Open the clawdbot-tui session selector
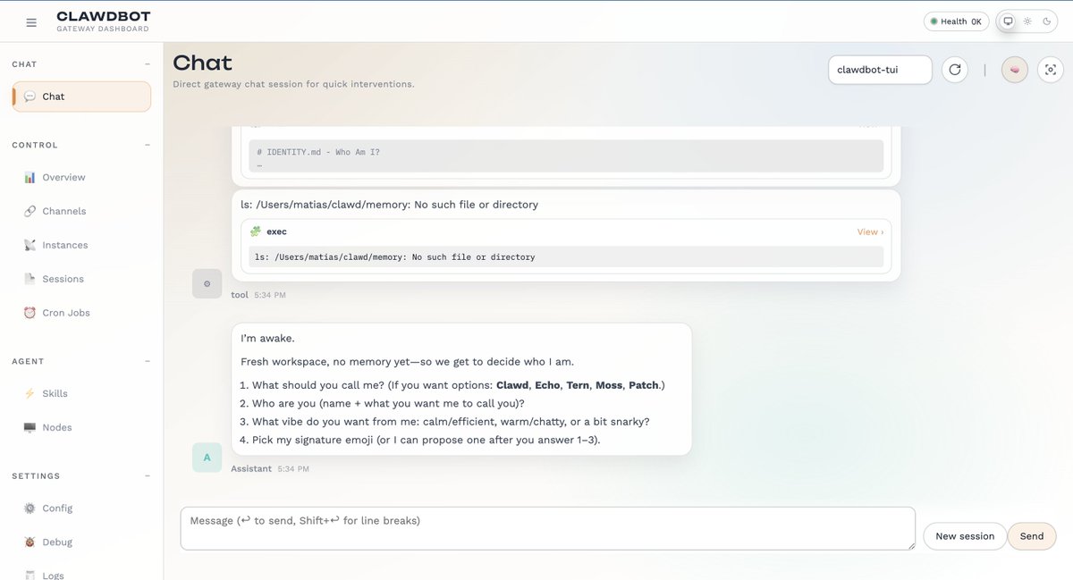The width and height of the screenshot is (1073, 580). (880, 70)
